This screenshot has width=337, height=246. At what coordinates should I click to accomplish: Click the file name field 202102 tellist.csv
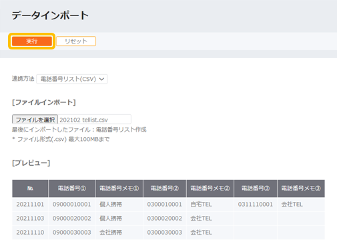tap(95, 120)
